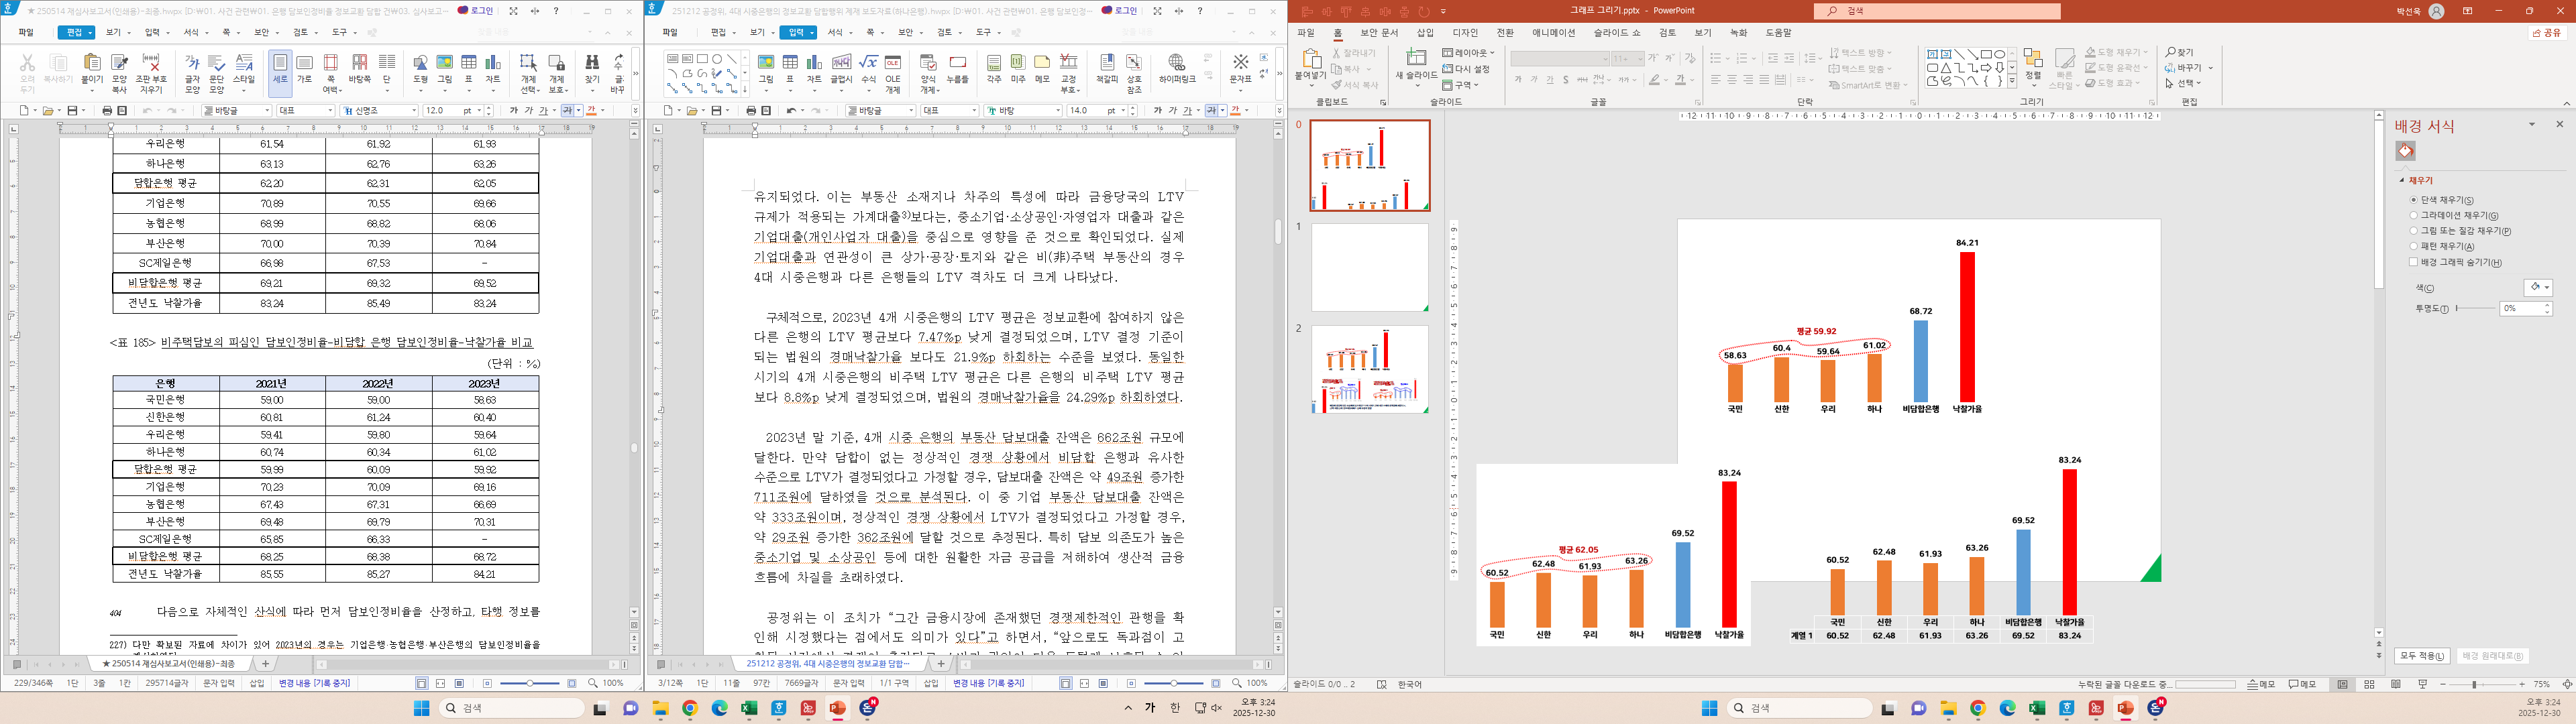Select 그라데이션 채우기 radio button
The width and height of the screenshot is (2576, 724).
coord(2414,216)
